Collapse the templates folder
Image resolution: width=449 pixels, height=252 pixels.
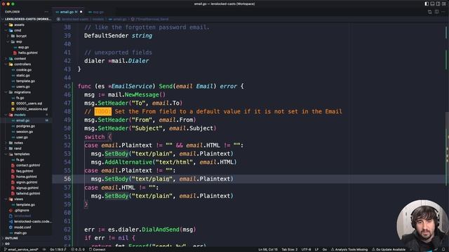tap(22, 154)
